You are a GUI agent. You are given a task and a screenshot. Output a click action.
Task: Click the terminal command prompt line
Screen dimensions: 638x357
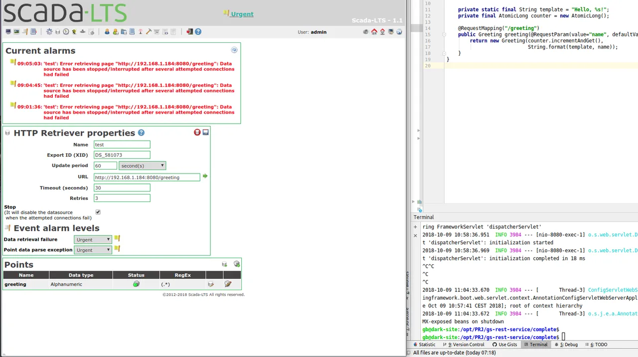tap(493, 338)
